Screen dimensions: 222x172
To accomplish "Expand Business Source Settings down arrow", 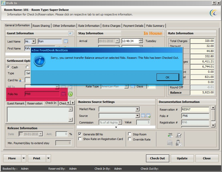I will point(116,127).
